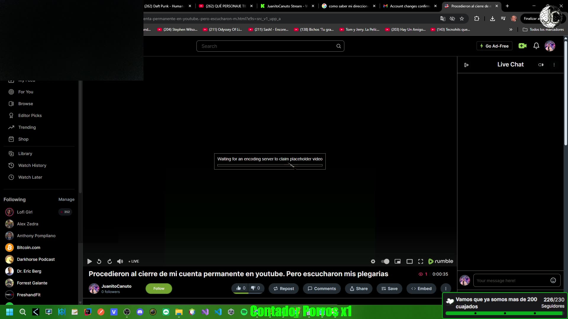Open video player settings gear

(x=373, y=261)
